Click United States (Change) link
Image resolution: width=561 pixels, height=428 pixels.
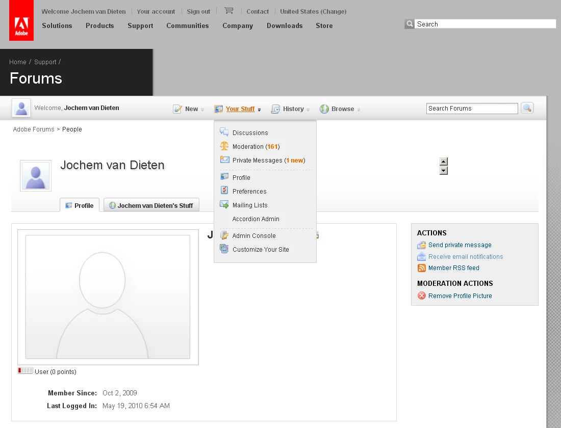pos(314,11)
